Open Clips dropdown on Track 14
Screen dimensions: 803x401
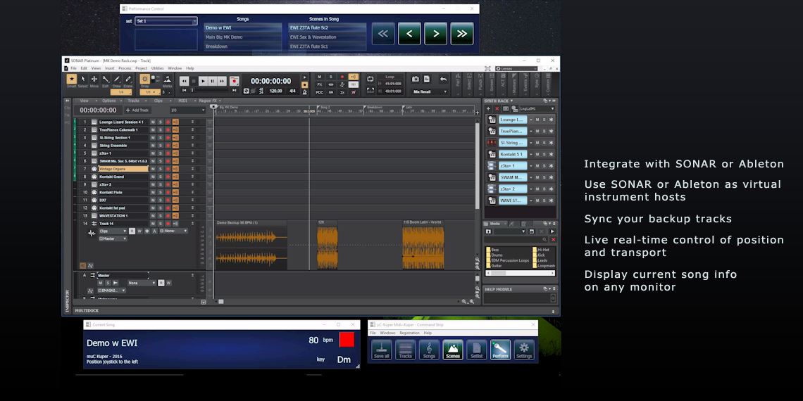point(112,231)
